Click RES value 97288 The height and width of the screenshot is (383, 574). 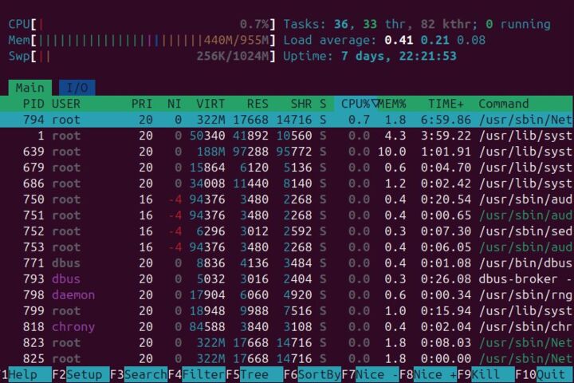250,152
